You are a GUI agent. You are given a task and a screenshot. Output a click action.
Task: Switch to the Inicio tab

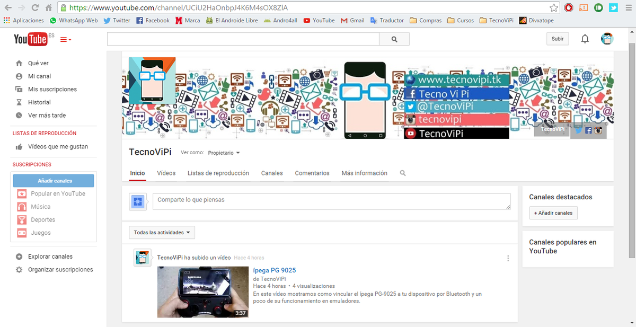(137, 173)
